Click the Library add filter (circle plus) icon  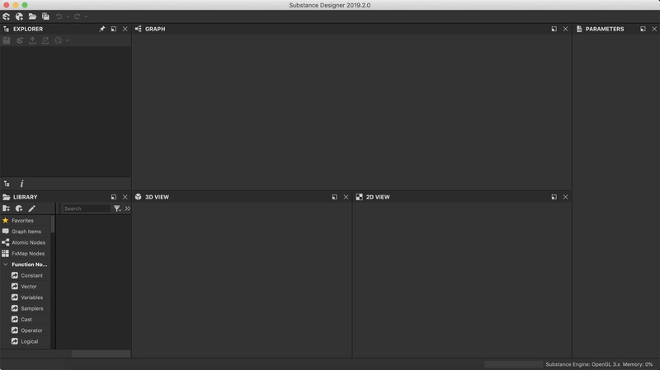pos(19,208)
